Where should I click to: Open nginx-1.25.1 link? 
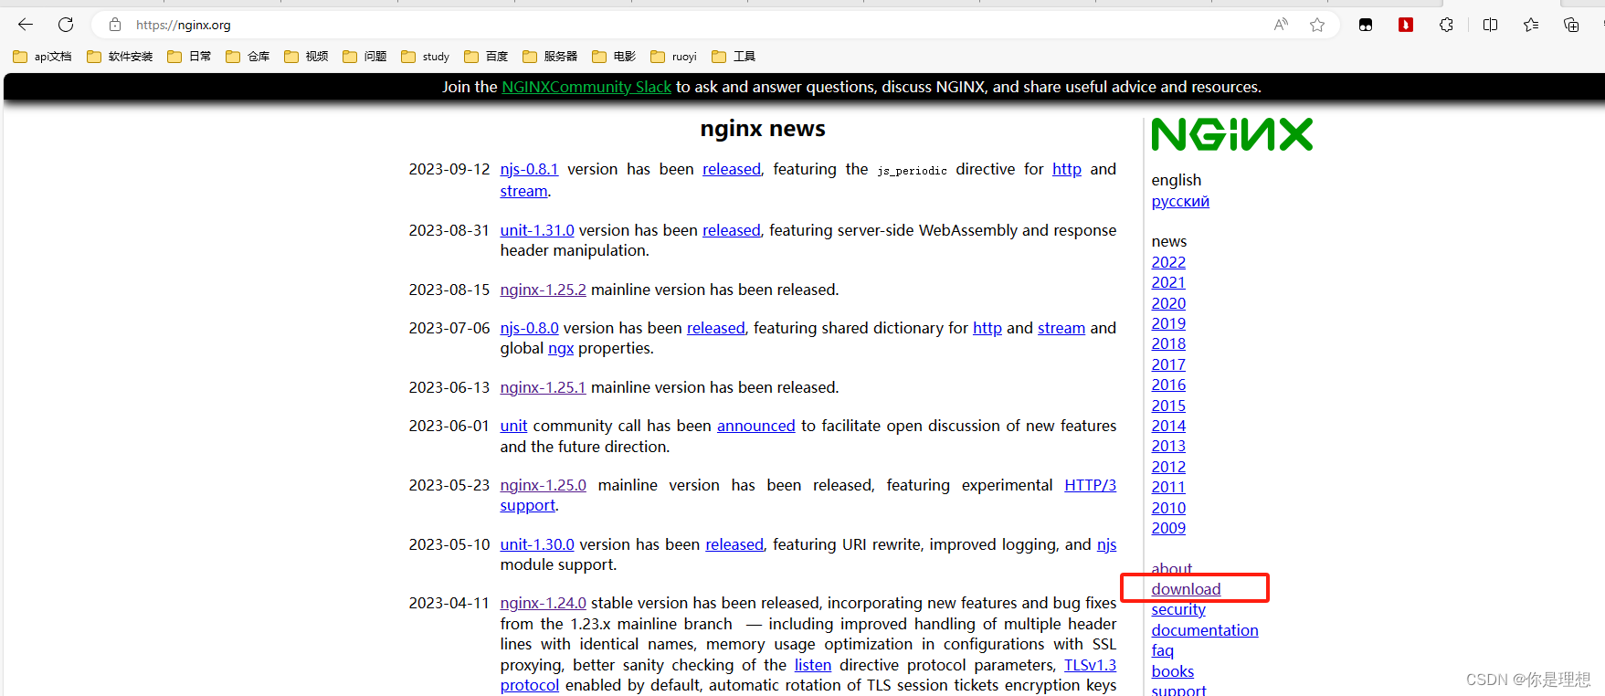coord(543,387)
